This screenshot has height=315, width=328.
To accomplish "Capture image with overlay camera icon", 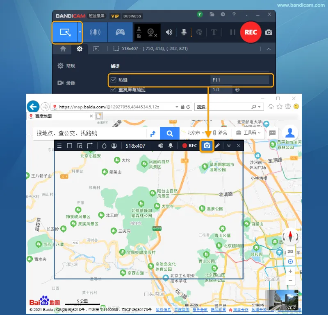I will (x=207, y=146).
